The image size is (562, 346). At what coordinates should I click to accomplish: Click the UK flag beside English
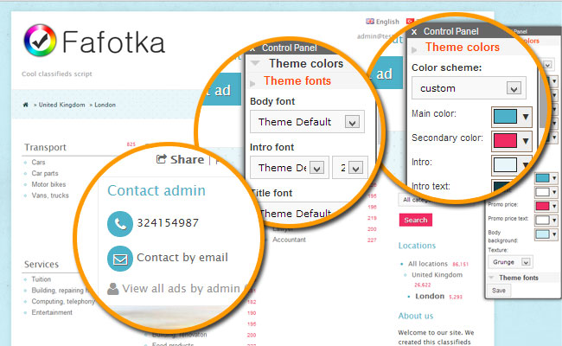coord(370,22)
